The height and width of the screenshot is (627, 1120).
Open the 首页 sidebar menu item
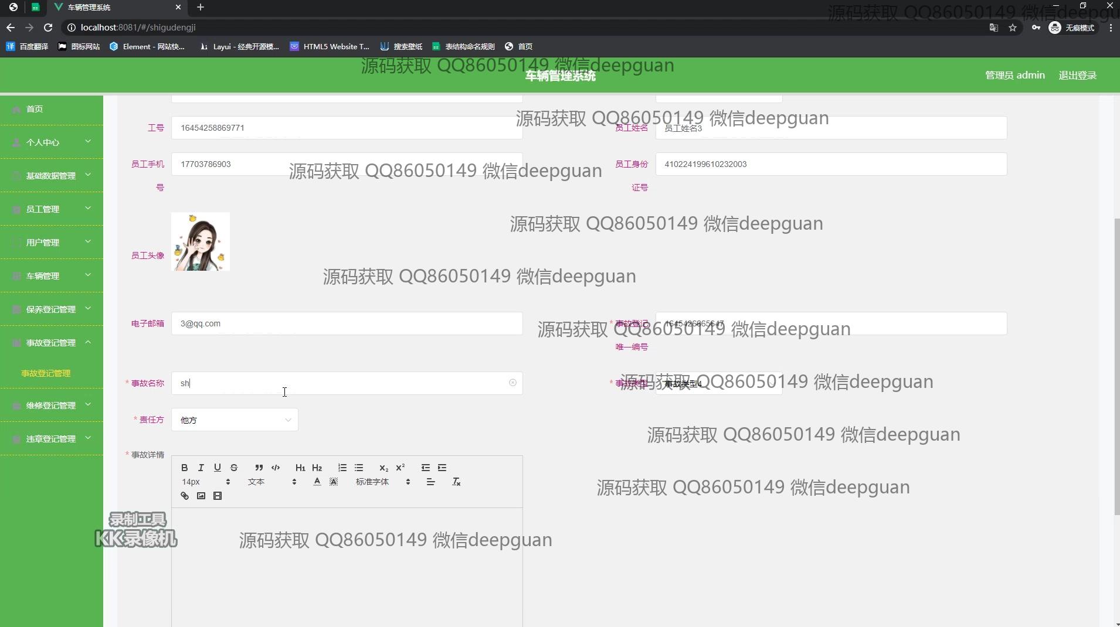[x=35, y=109]
